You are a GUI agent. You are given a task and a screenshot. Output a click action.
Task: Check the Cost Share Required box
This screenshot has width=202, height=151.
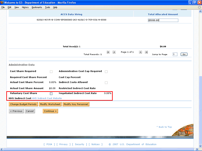(x=51, y=72)
